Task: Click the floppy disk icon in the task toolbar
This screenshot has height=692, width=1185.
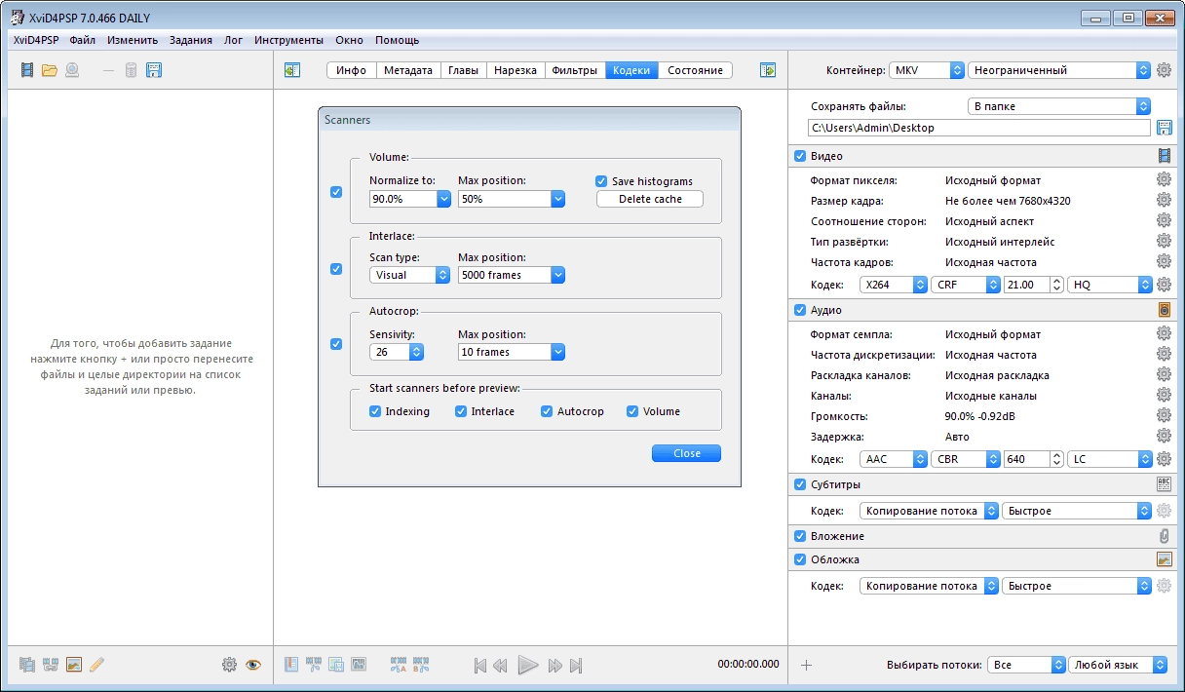Action: pyautogui.click(x=154, y=70)
